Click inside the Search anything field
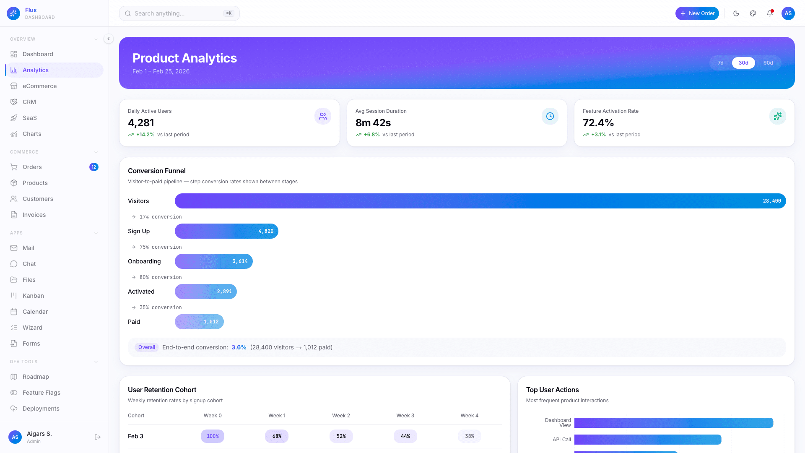This screenshot has width=805, height=453. click(179, 13)
